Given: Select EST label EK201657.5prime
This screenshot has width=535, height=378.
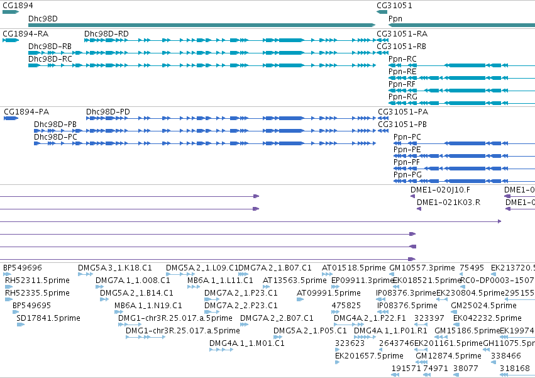Looking at the screenshot, I should point(369,356).
